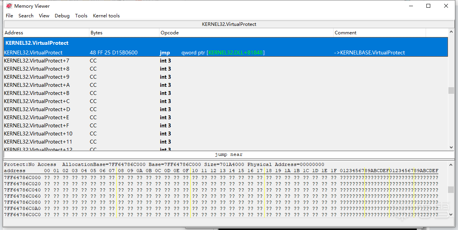Open the Debug menu
Viewport: 458px width, 230px height.
62,16
